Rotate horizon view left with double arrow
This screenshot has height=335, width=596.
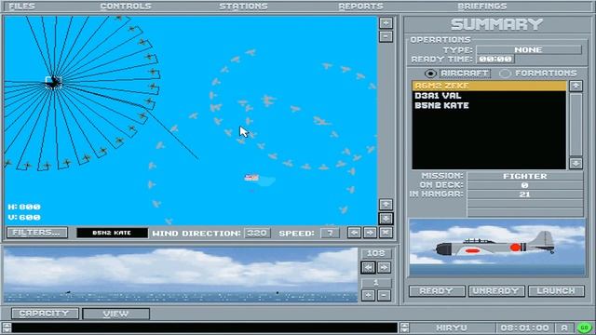coord(368,268)
